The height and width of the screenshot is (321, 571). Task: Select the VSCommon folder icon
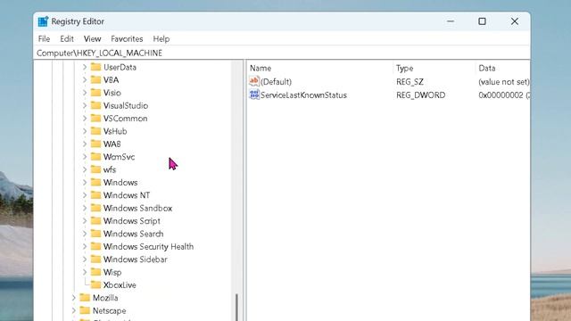pyautogui.click(x=95, y=119)
